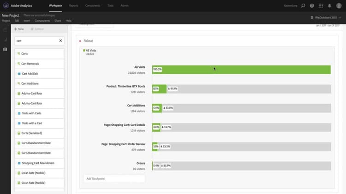Click the Cart Removals metric icon

coord(19,64)
